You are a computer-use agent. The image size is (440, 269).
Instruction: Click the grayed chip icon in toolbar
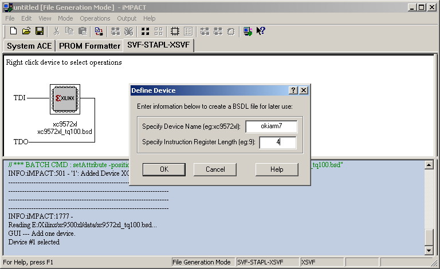pos(231,31)
